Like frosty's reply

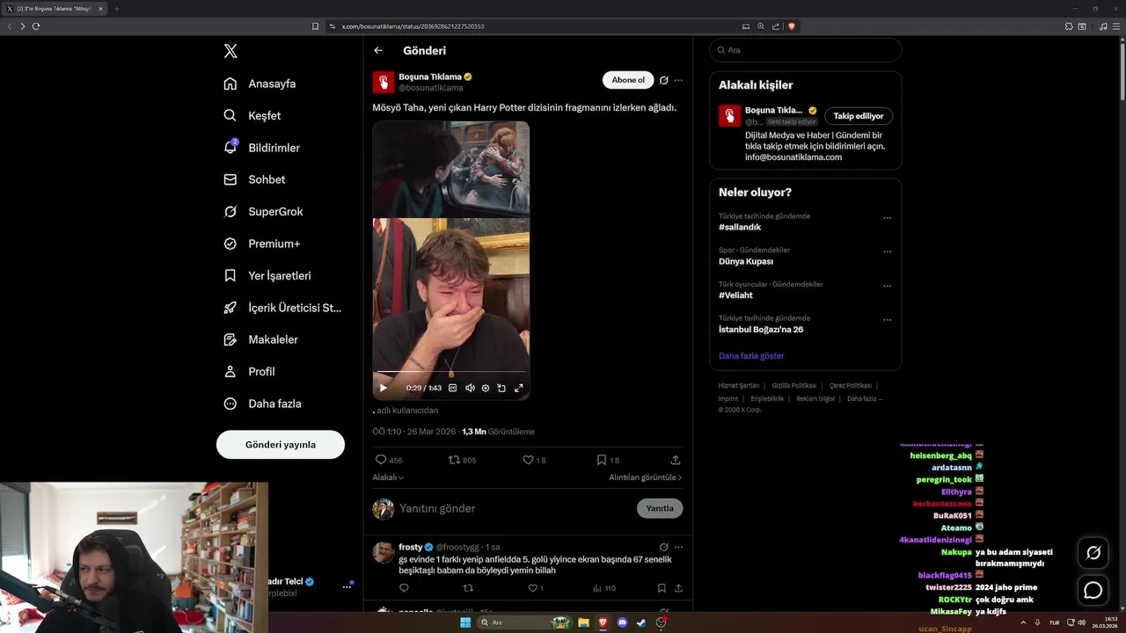[x=535, y=588]
